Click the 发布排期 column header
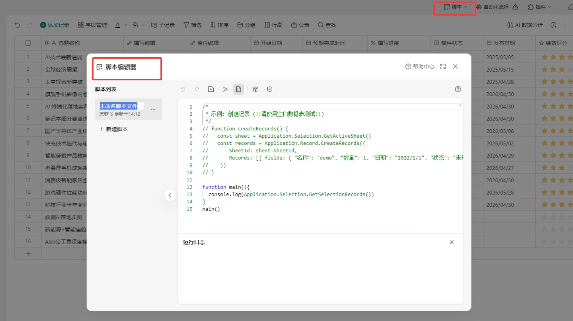Screen dimensions: 573x321 pos(509,43)
